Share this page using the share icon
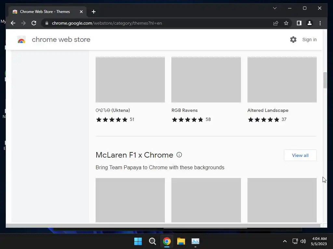 click(x=276, y=23)
